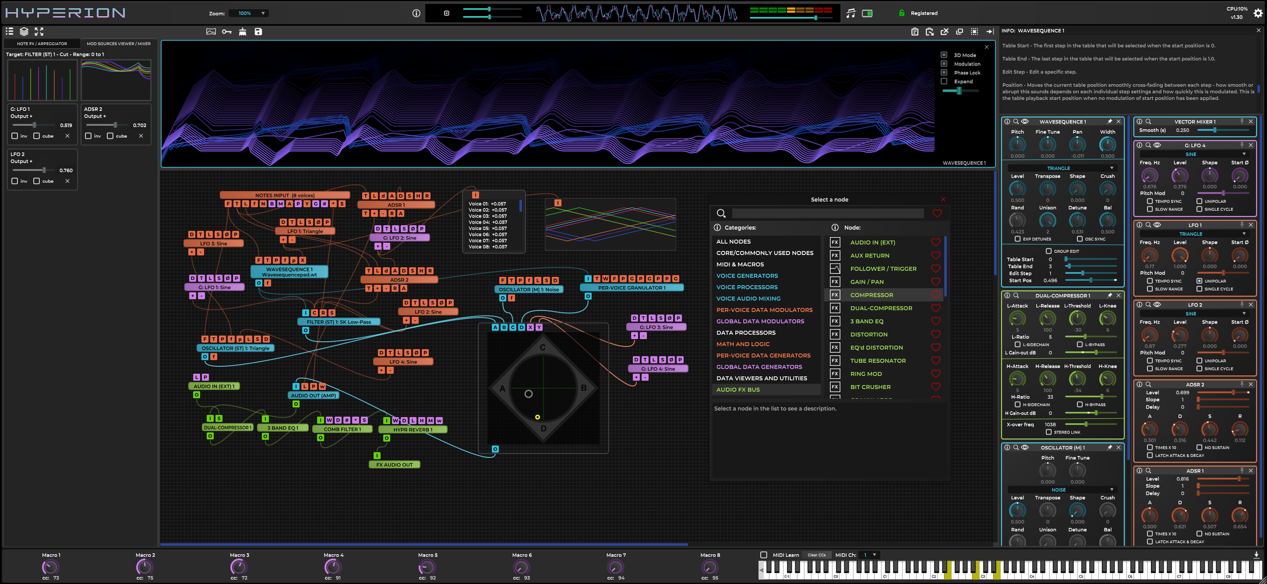This screenshot has height=584, width=1267.
Task: Open the TRIANGLE waveform dropdown in WAVESEQUENCE 1
Action: pos(1061,168)
